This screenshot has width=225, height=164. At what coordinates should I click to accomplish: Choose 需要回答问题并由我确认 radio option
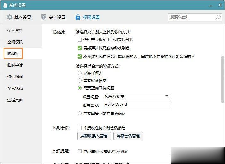[79, 113]
